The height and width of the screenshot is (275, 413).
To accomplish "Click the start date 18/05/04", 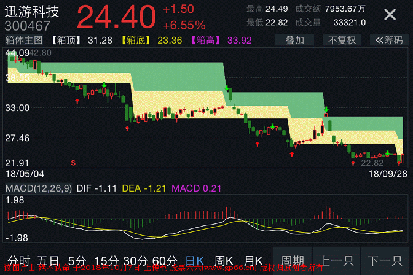I will 25,174.
